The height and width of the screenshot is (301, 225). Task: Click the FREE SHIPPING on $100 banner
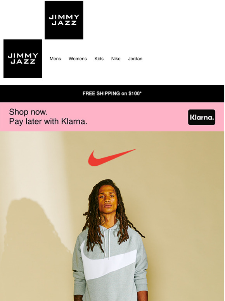[112, 93]
